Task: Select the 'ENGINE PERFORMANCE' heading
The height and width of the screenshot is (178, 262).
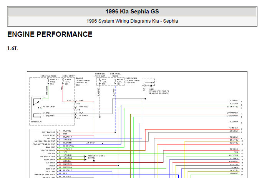Action: point(50,35)
